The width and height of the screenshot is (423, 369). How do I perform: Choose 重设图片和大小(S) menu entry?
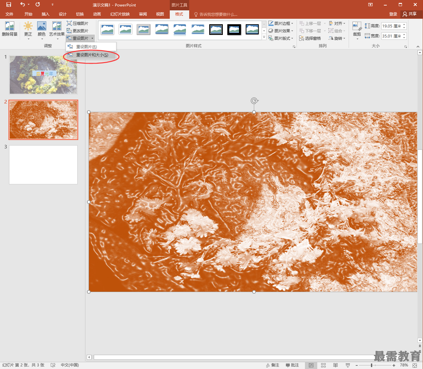pos(91,55)
